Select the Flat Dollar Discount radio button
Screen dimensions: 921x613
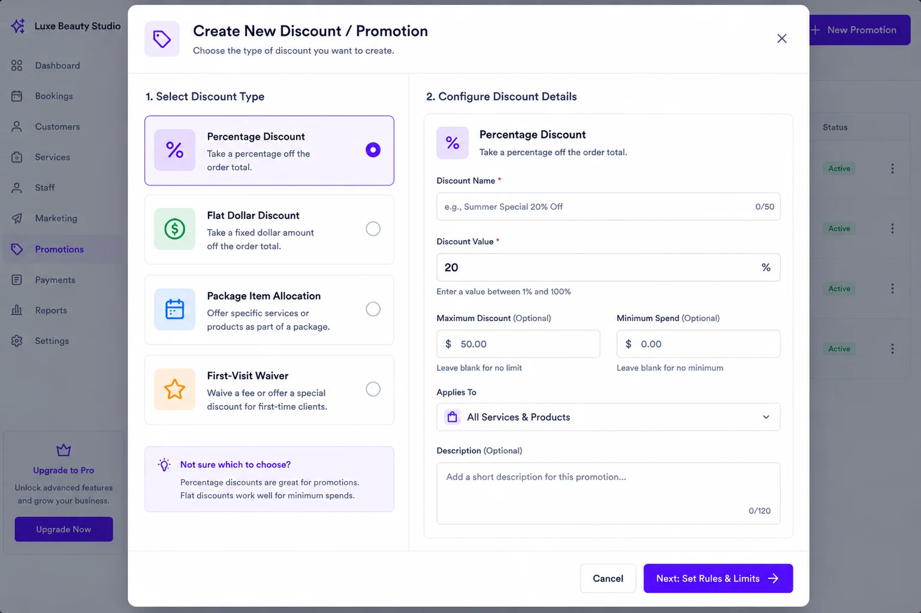[373, 229]
